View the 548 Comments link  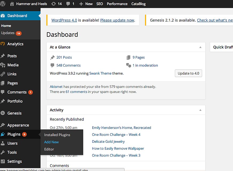pos(69,65)
